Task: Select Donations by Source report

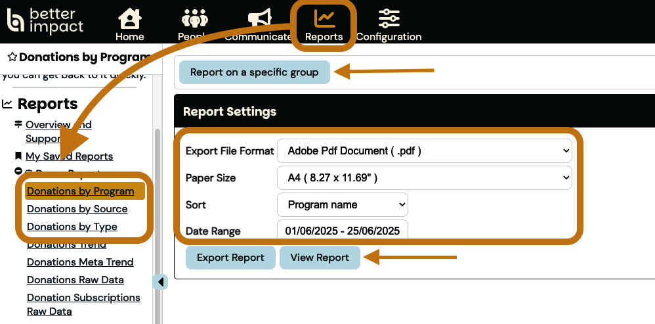Action: tap(77, 209)
